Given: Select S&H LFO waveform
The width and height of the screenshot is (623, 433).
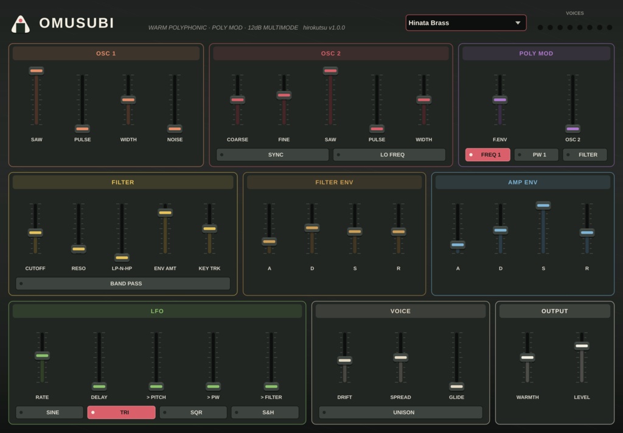Looking at the screenshot, I should (x=265, y=412).
